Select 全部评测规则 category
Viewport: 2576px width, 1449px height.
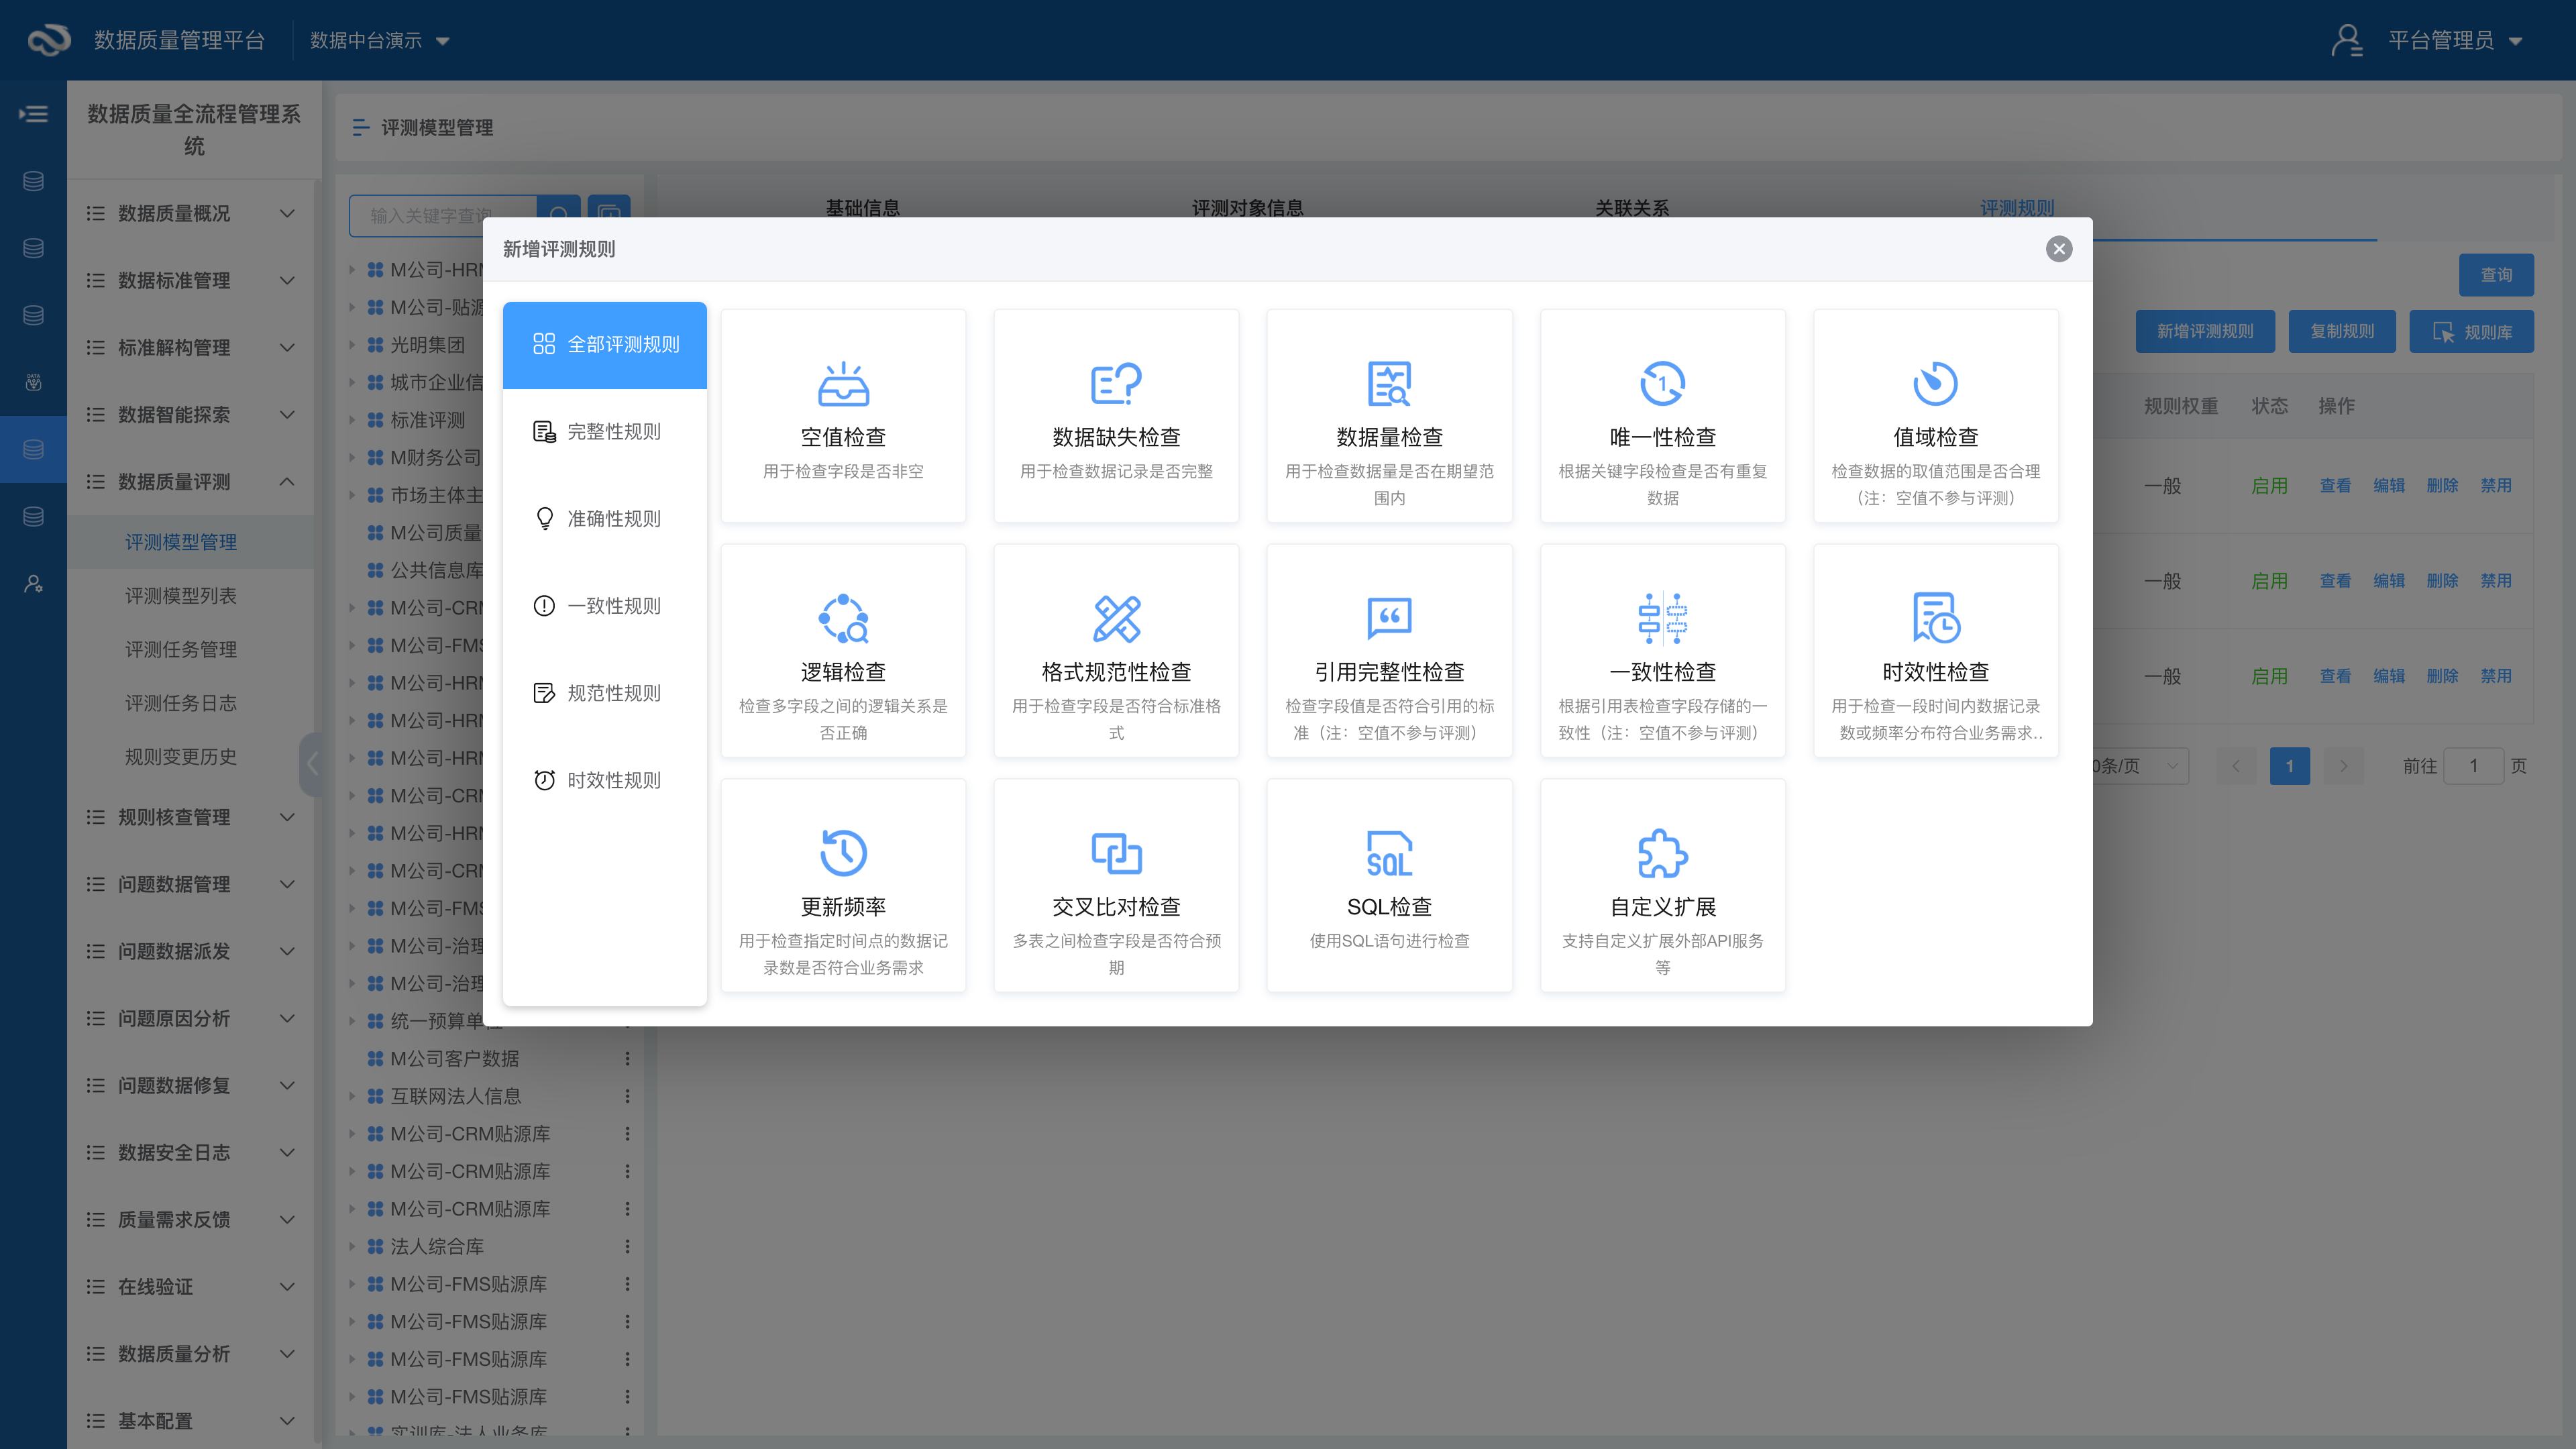[604, 345]
